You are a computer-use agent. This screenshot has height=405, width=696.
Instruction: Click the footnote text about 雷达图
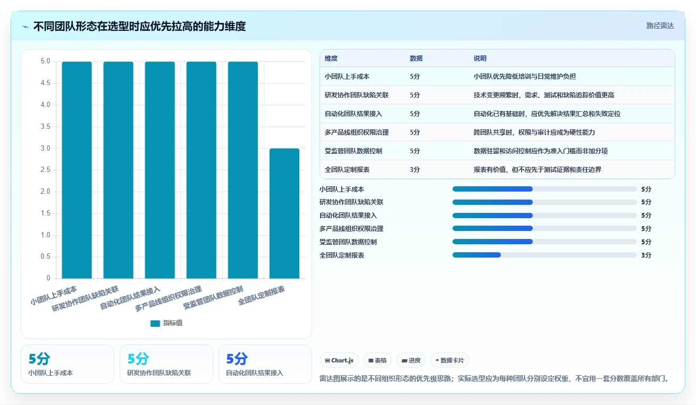pos(494,379)
